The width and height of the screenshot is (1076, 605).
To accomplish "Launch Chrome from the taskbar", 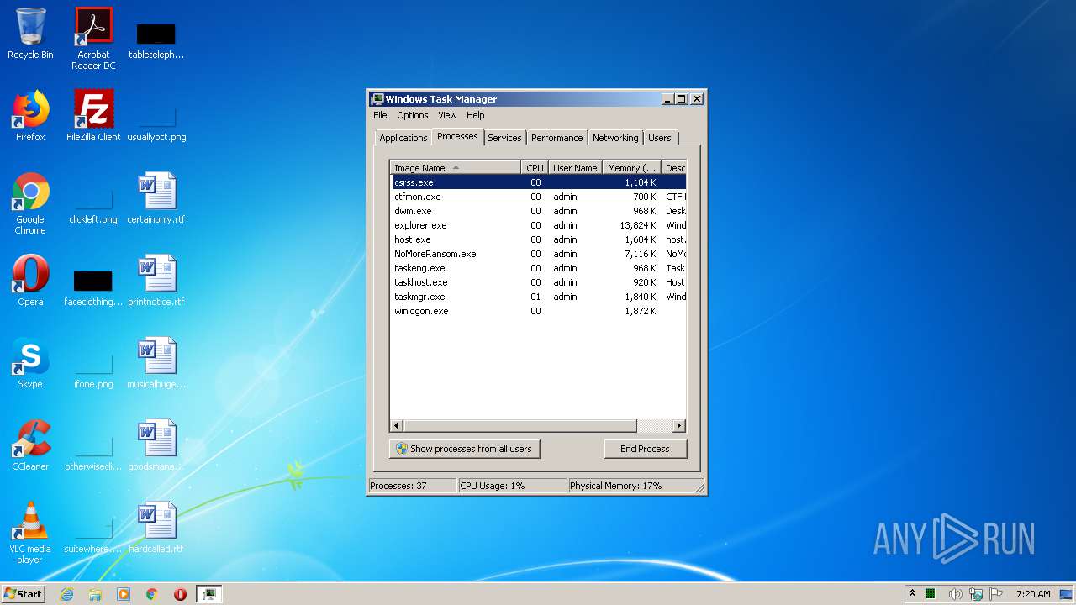I will [152, 594].
